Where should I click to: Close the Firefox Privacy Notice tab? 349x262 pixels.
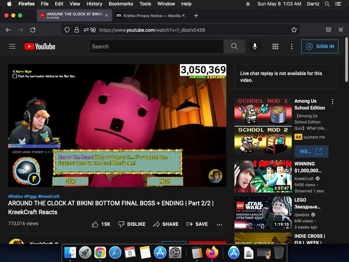(183, 15)
